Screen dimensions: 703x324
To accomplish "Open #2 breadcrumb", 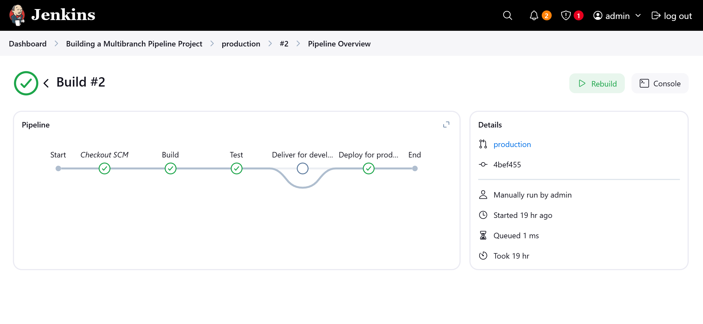I will 284,44.
